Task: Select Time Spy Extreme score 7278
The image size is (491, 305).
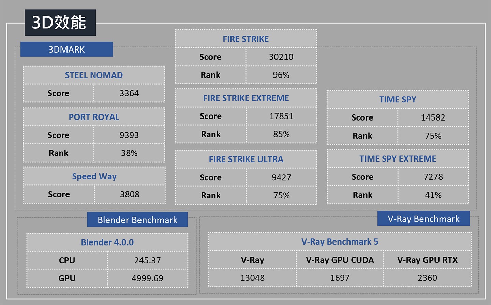Action: [x=433, y=177]
